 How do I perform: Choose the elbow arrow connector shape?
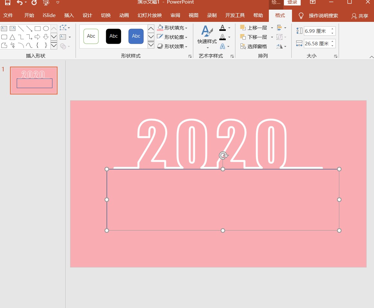pos(29,37)
